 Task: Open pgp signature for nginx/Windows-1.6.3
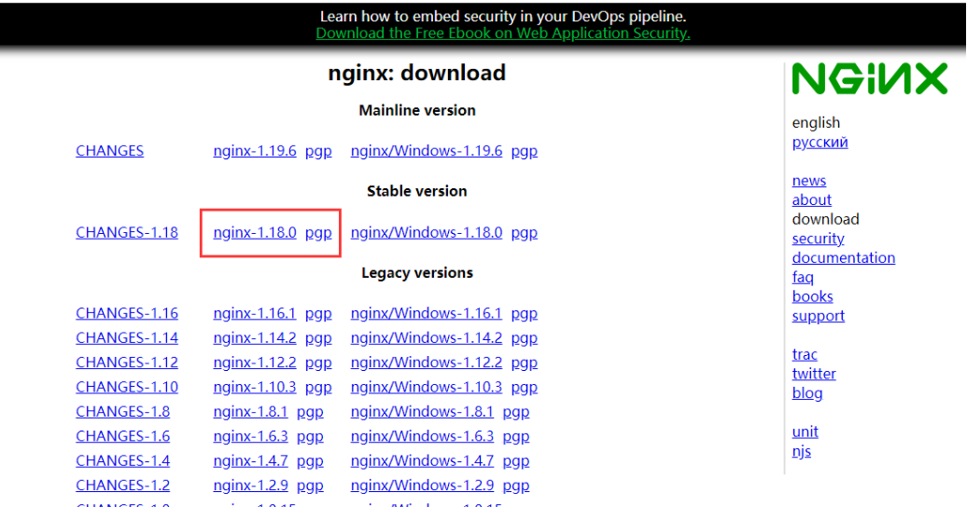click(516, 437)
